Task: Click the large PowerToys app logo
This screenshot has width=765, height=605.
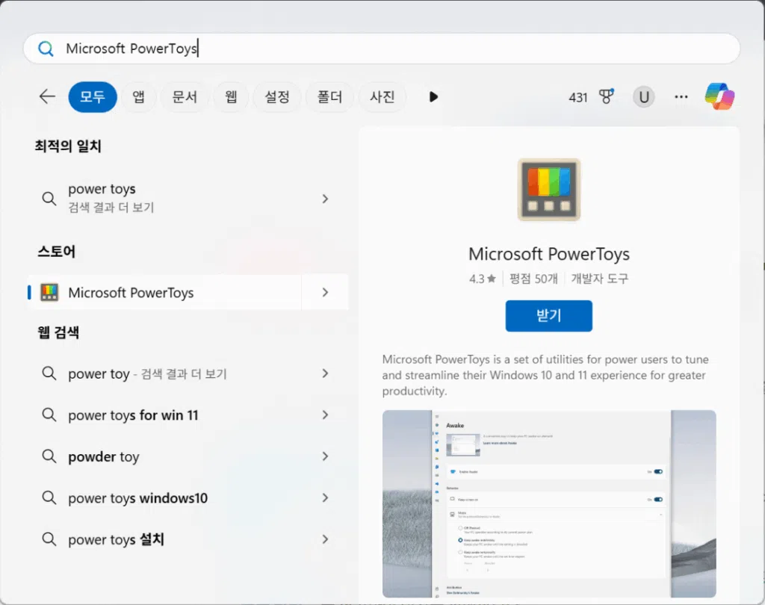Action: [548, 189]
